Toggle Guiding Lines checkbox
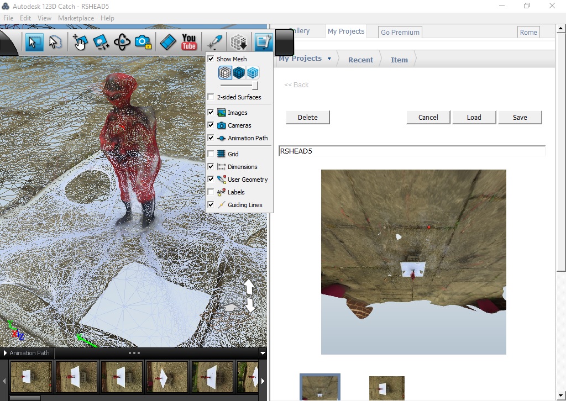The width and height of the screenshot is (566, 401). (211, 204)
